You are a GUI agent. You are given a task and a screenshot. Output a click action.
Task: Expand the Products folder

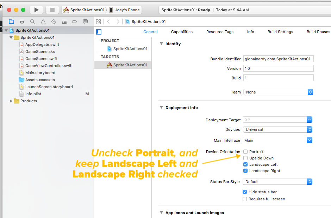click(x=11, y=101)
